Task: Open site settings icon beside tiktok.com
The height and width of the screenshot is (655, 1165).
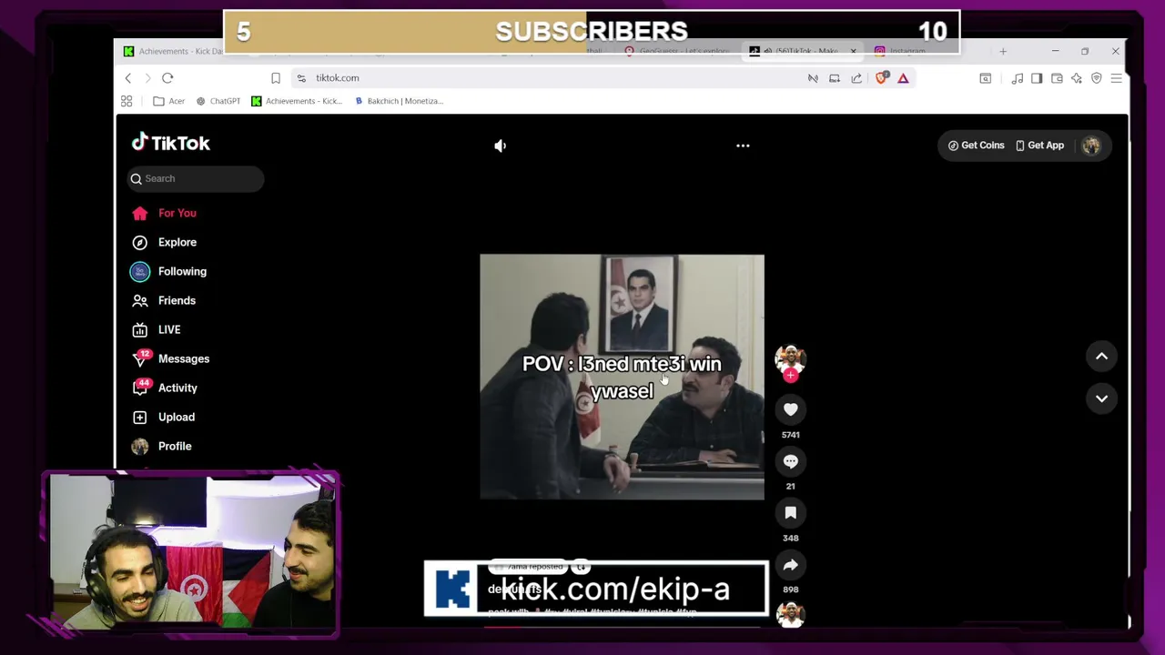Action: [301, 78]
